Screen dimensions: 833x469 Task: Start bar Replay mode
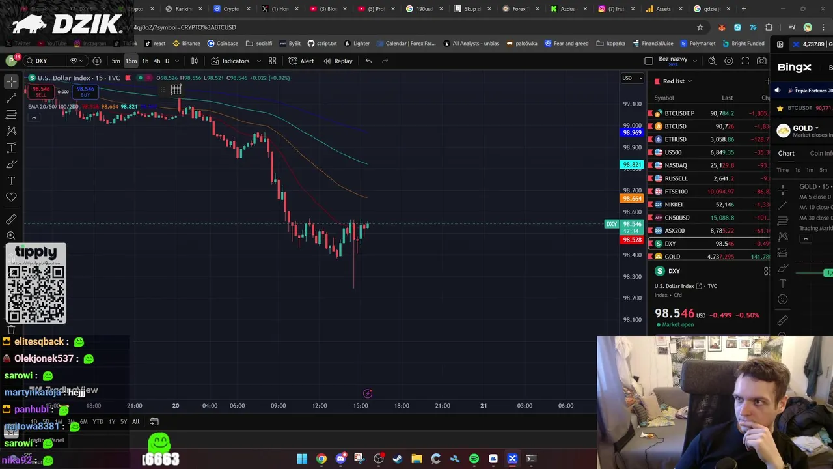click(x=337, y=61)
